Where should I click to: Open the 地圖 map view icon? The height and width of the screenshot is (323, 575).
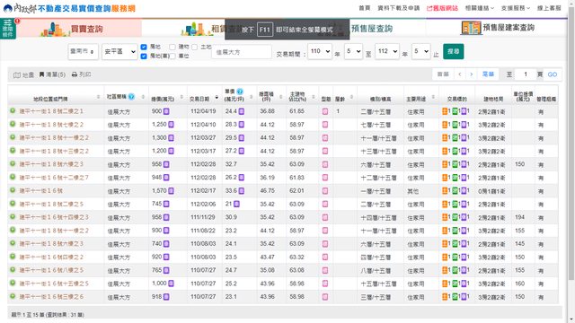click(17, 75)
